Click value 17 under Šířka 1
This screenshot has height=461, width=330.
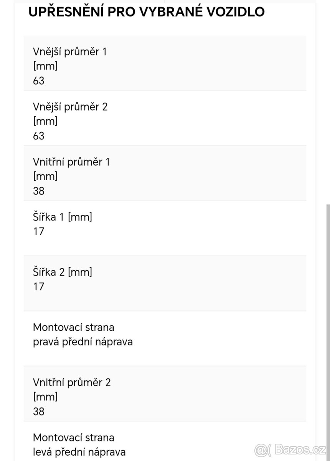tap(39, 231)
